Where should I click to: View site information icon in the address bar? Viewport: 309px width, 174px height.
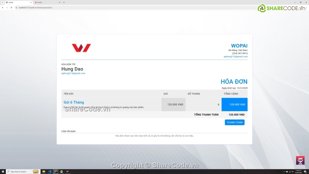click(17, 7)
